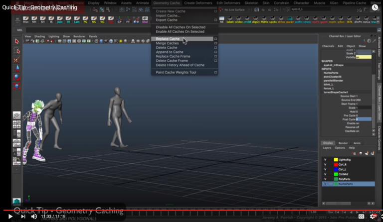The height and width of the screenshot is (222, 383).
Task: Open the Create Deformers menu
Action: pyautogui.click(x=198, y=3)
